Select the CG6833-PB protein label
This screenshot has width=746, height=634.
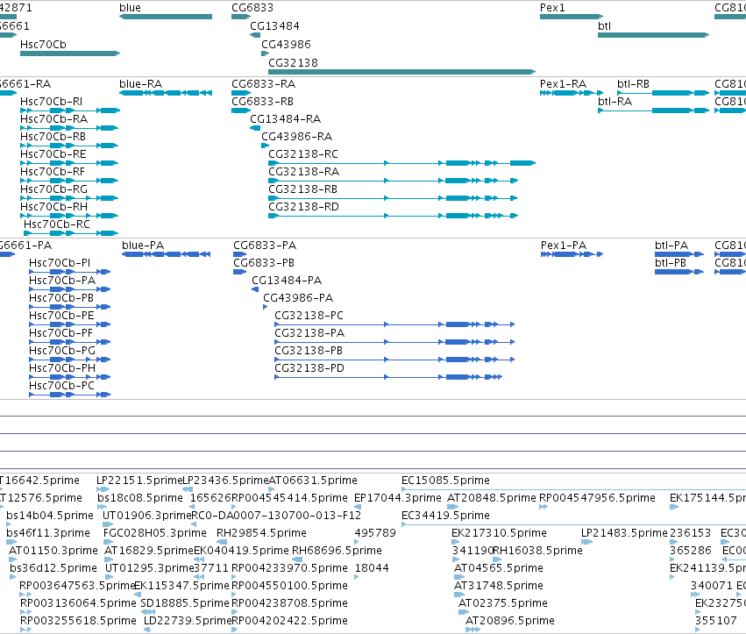click(x=264, y=263)
